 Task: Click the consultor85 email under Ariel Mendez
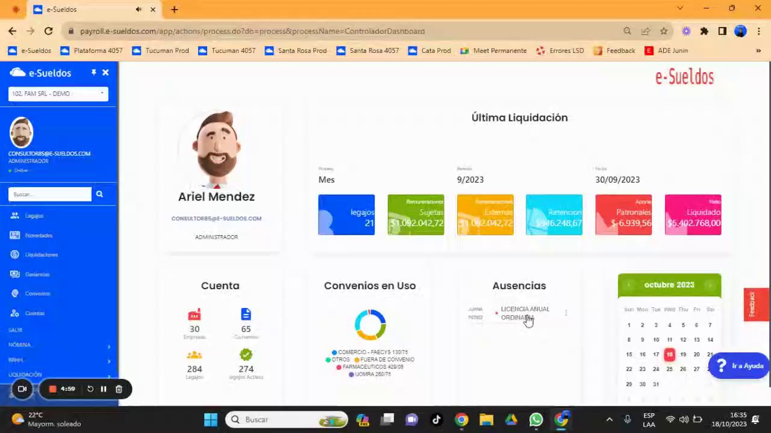click(x=216, y=218)
